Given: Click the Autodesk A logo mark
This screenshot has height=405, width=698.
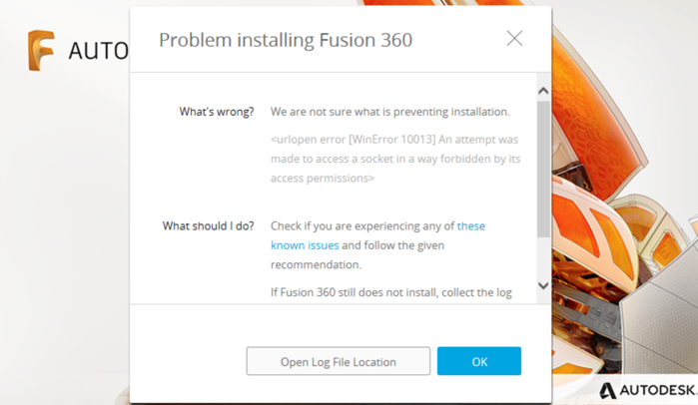Looking at the screenshot, I should pyautogui.click(x=607, y=391).
